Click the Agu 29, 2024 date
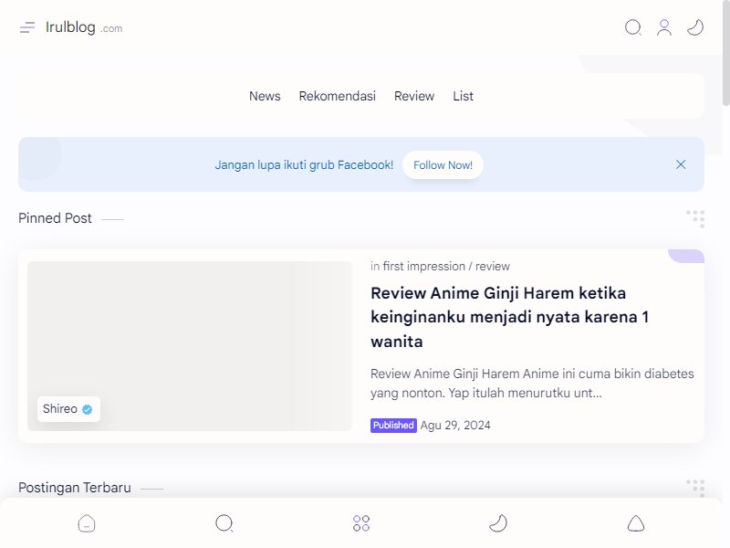Image resolution: width=730 pixels, height=548 pixels. click(x=454, y=426)
